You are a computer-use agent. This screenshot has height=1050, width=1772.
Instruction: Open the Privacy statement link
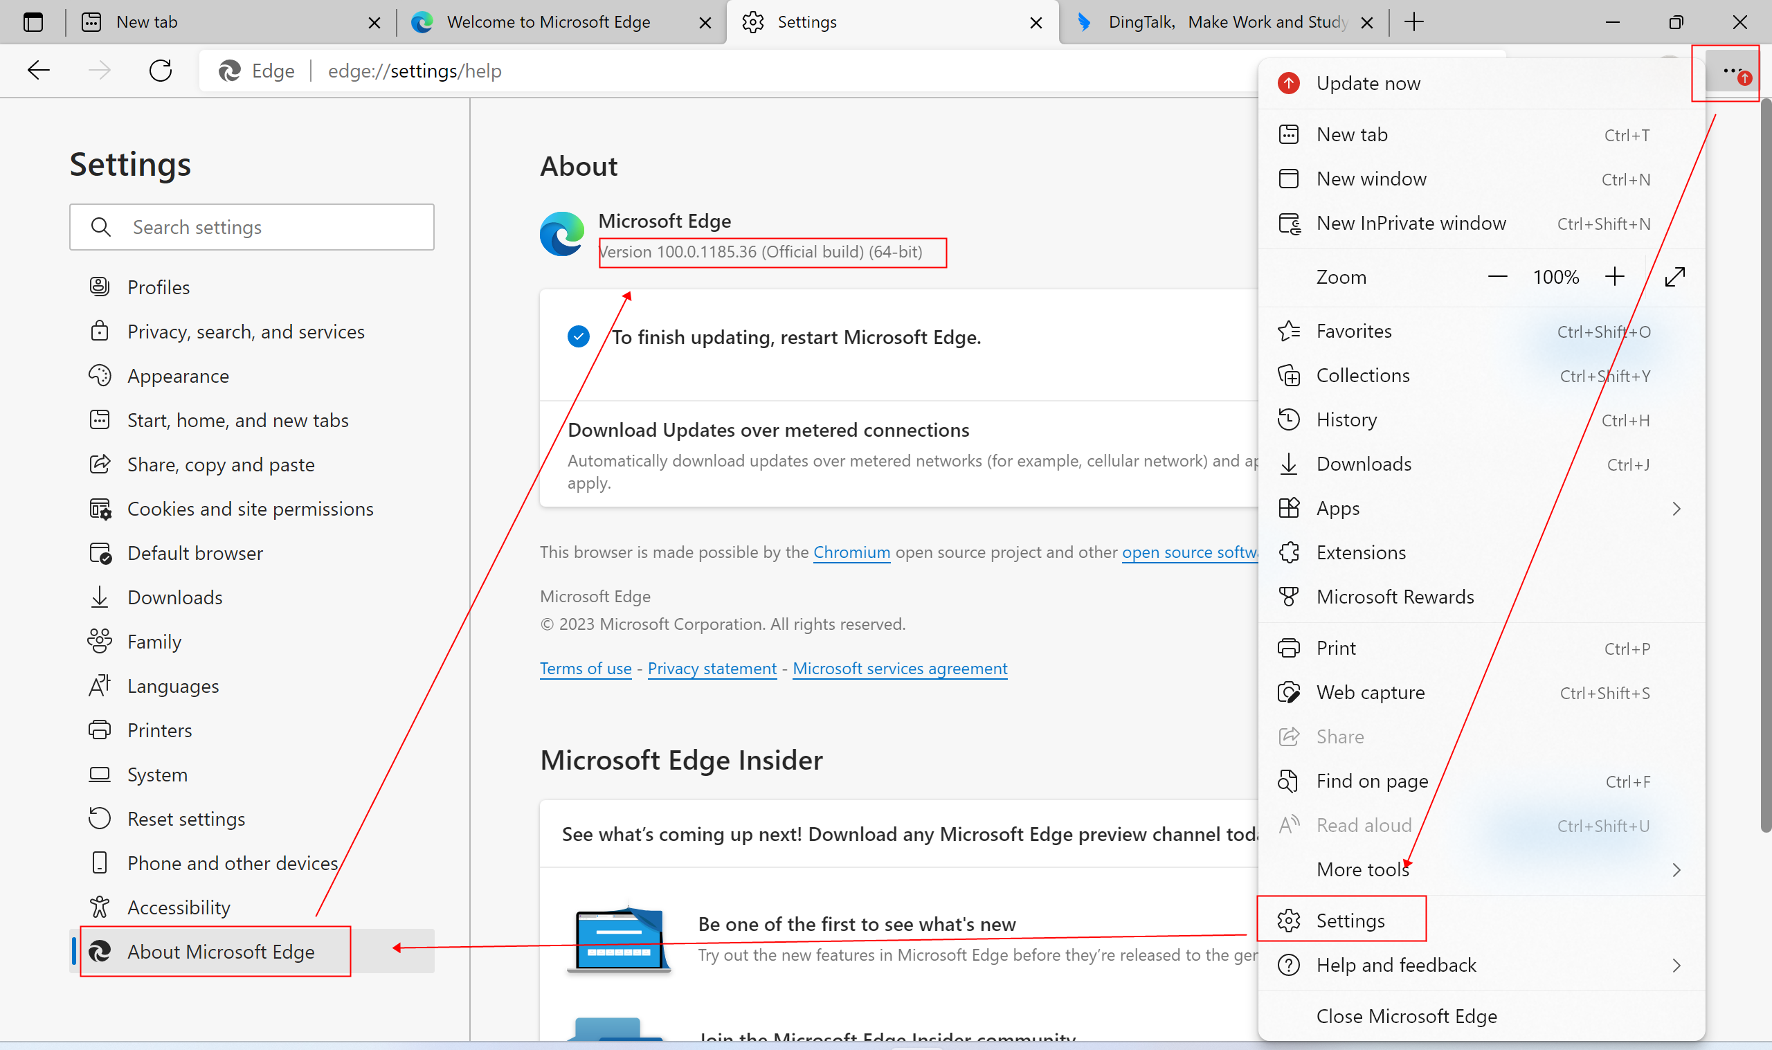[x=712, y=668]
